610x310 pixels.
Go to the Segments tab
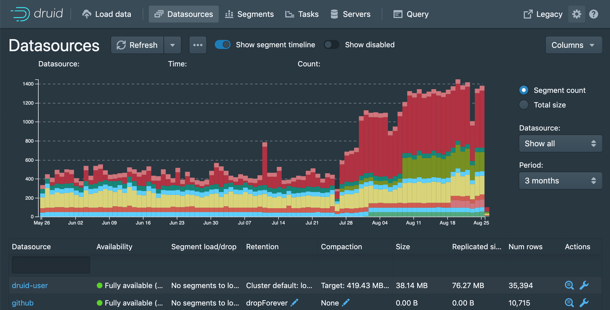coord(249,14)
